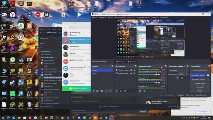
Task: Open Tools menu in OBS
Action: pos(155,17)
